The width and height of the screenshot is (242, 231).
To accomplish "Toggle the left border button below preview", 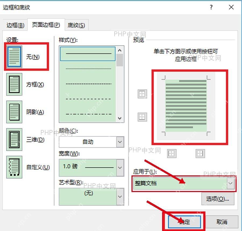I will (x=172, y=153).
